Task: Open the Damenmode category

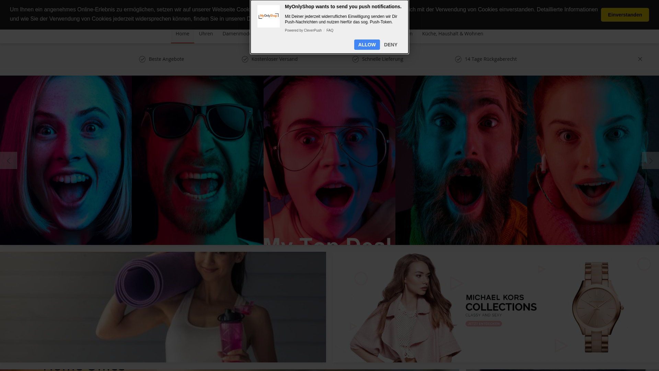Action: coord(237,34)
